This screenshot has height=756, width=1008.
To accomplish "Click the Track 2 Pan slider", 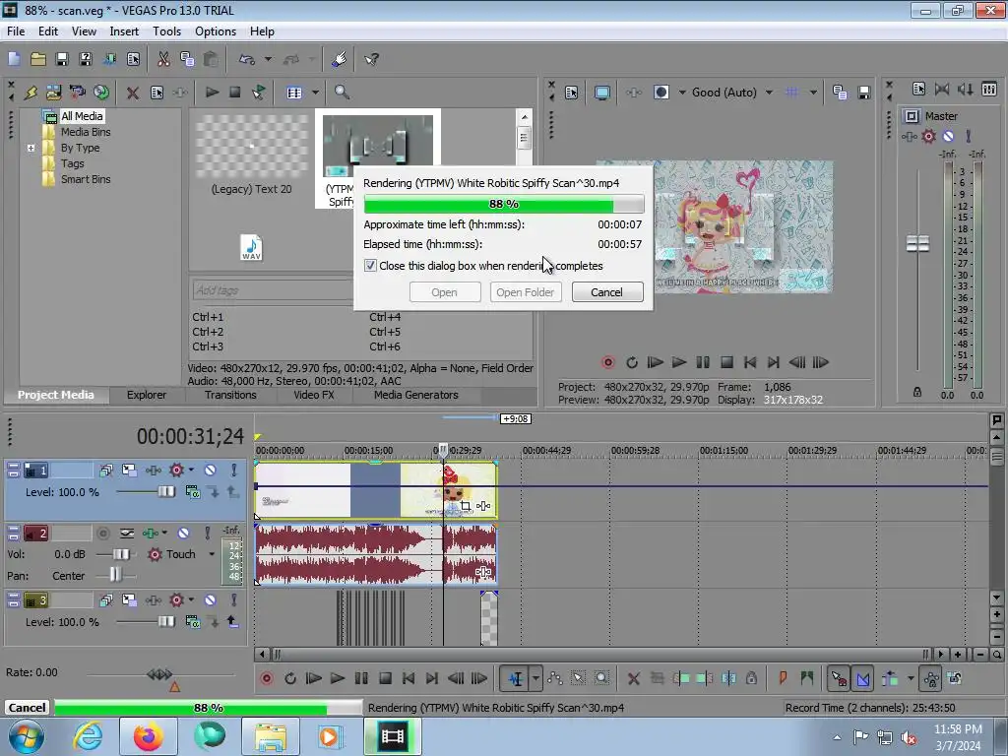I will coord(115,575).
